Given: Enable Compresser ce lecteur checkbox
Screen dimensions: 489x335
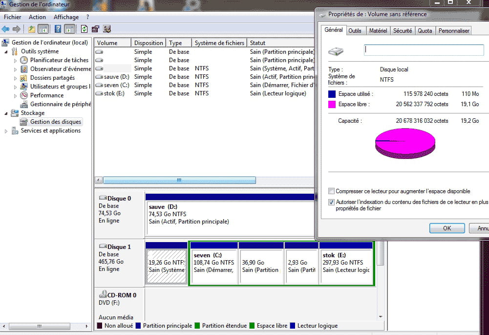Looking at the screenshot, I should pyautogui.click(x=331, y=191).
